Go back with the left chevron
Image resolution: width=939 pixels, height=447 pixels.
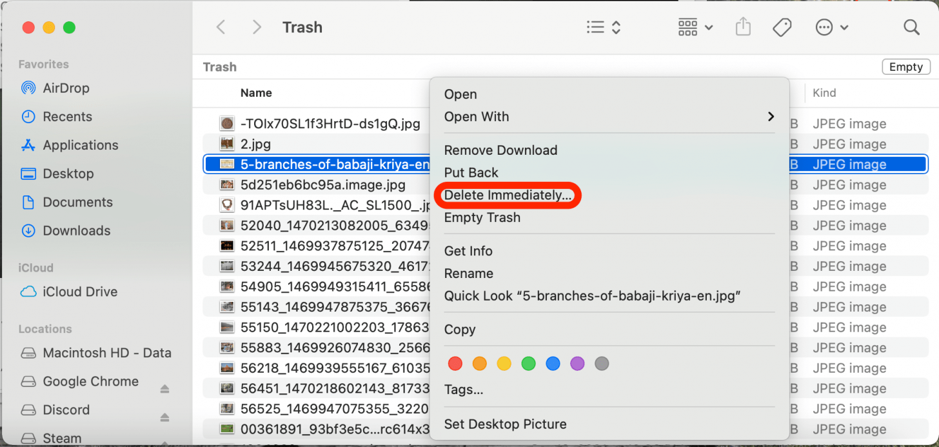coord(221,27)
